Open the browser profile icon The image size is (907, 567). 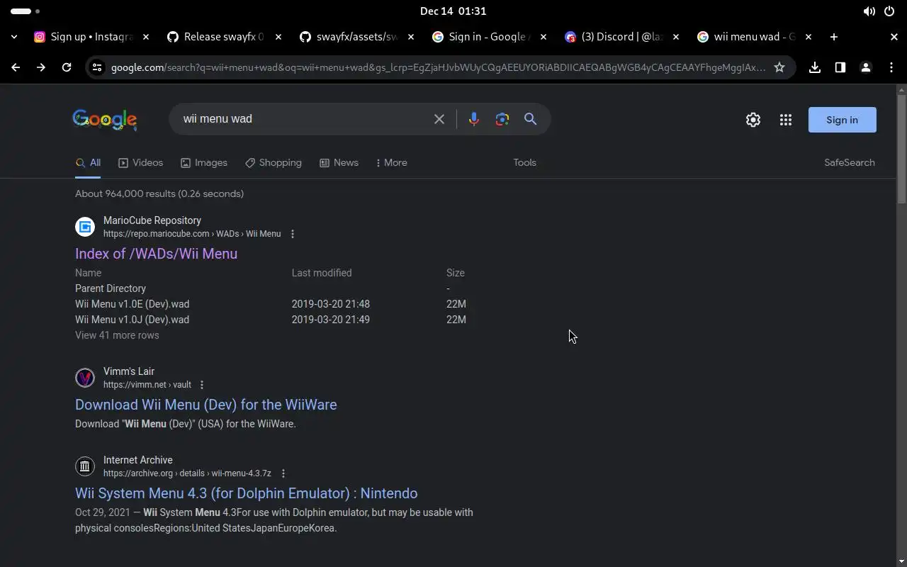pos(866,67)
